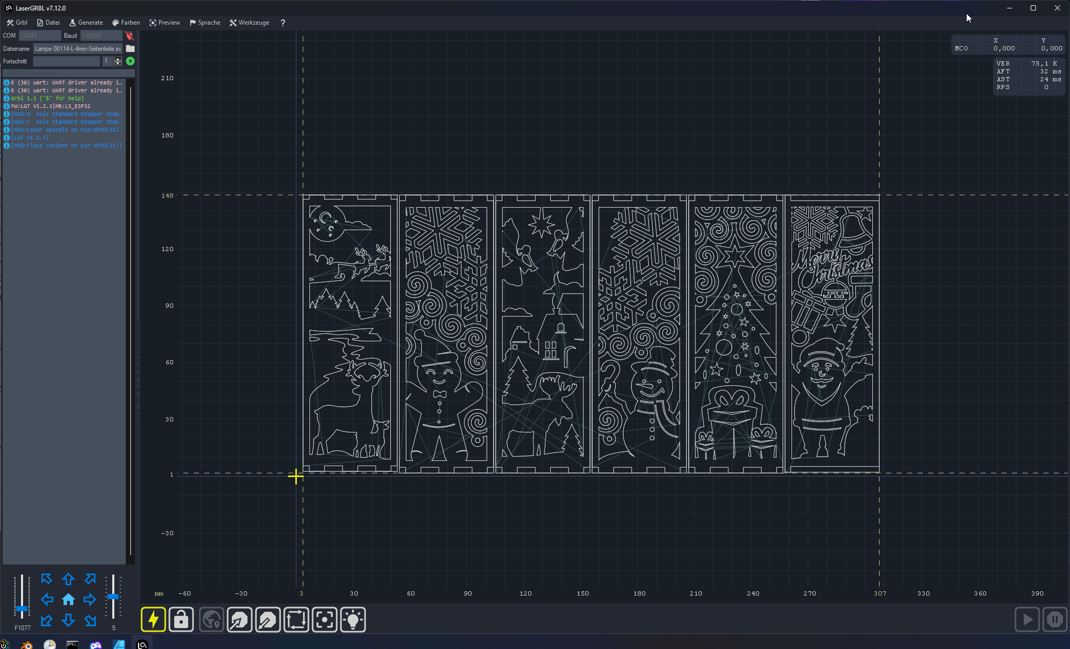Jog the laser right

(x=90, y=599)
